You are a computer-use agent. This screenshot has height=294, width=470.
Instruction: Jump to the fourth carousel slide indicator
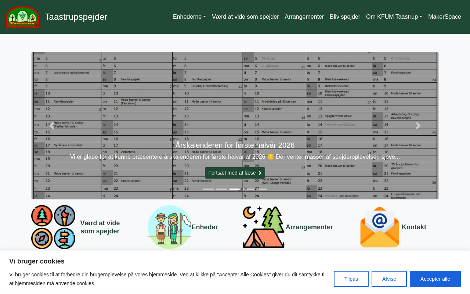(248, 189)
